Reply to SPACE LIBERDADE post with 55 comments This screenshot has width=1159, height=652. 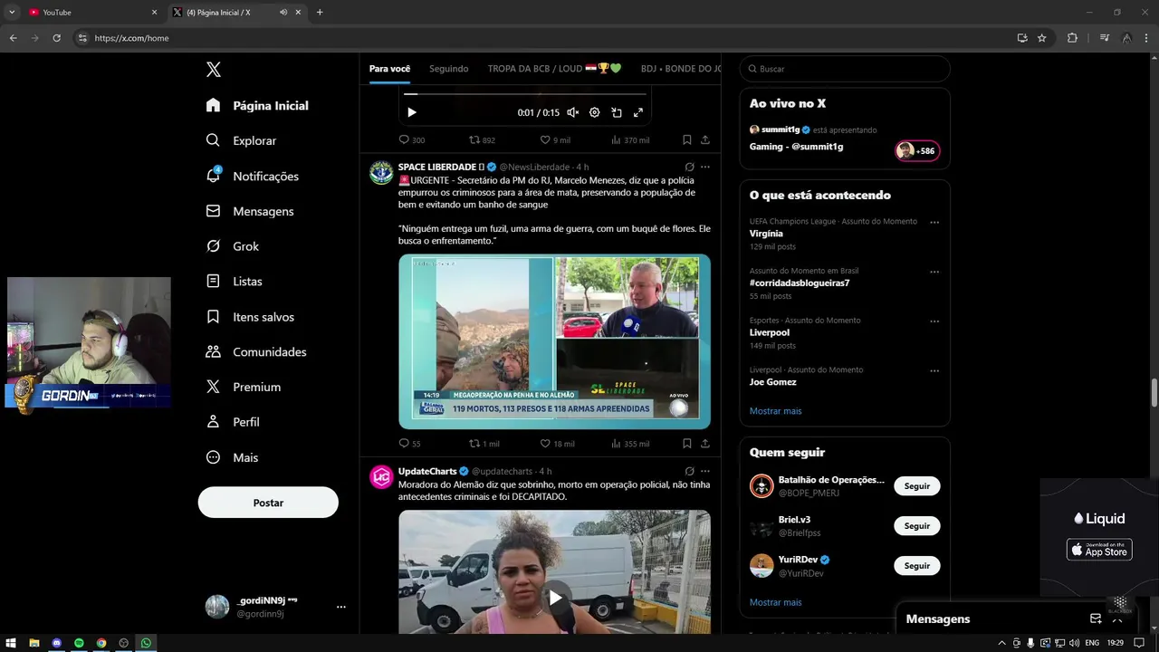coord(410,444)
